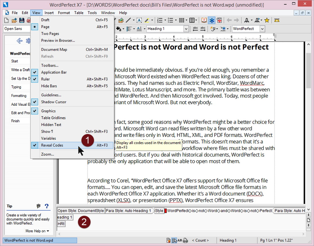This screenshot has height=246, width=314.
Task: Open the Open Sans font box
Action: click(17, 29)
